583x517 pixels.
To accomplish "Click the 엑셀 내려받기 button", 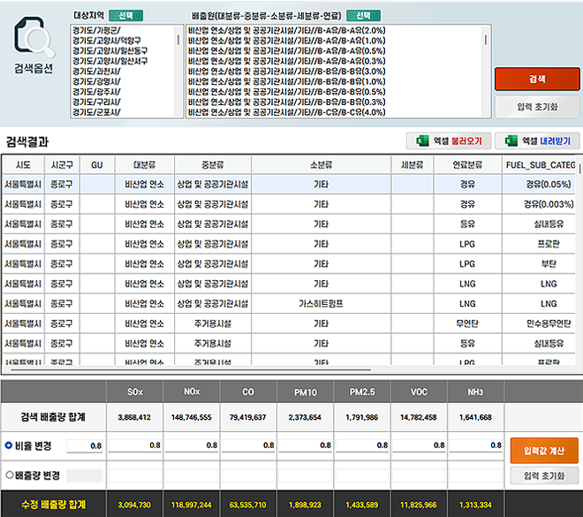I will click(x=537, y=141).
